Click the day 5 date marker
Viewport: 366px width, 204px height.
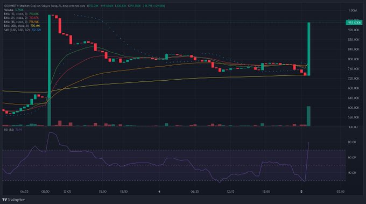(x=301, y=192)
